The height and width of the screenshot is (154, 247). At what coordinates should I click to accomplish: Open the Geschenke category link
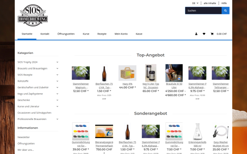[x=23, y=100]
